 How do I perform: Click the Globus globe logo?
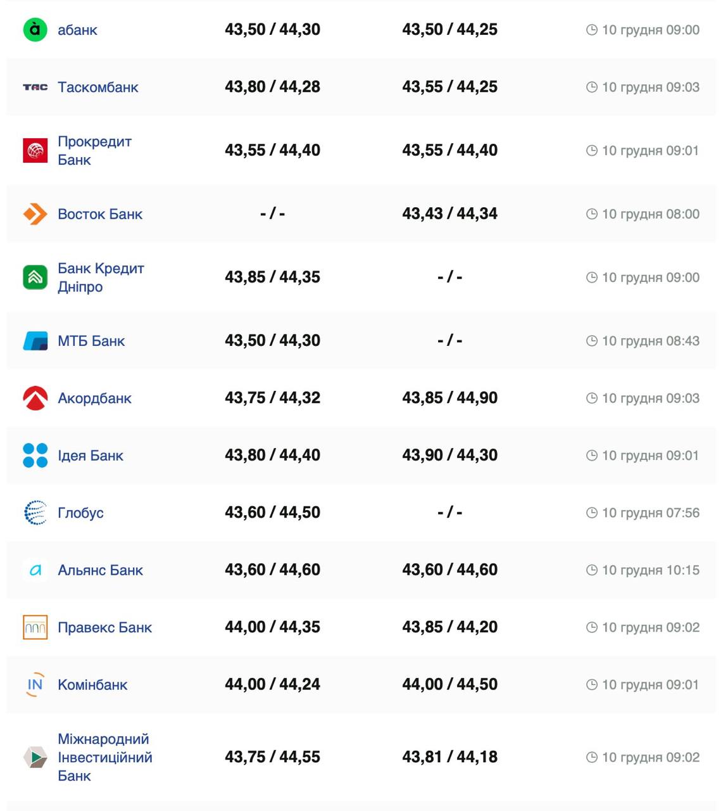(x=35, y=513)
